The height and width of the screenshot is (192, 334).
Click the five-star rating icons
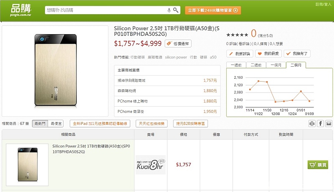[237, 35]
